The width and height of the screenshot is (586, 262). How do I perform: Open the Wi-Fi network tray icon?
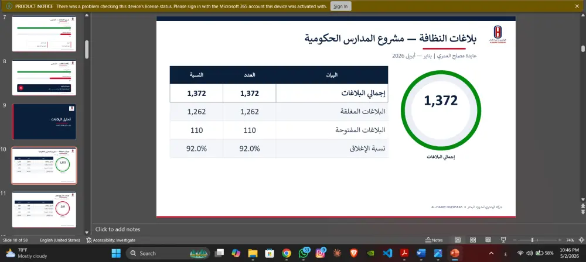pyautogui.click(x=520, y=253)
